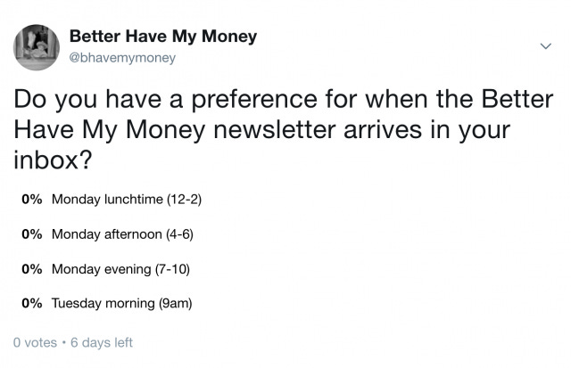Click the 0% beside Monday evening
The height and width of the screenshot is (368, 571).
point(33,268)
